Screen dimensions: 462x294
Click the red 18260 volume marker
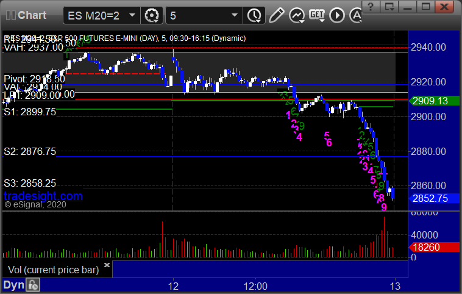tap(435, 247)
